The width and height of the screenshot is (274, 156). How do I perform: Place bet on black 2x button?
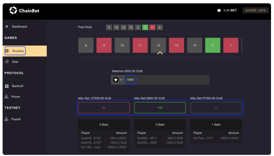click(216, 108)
